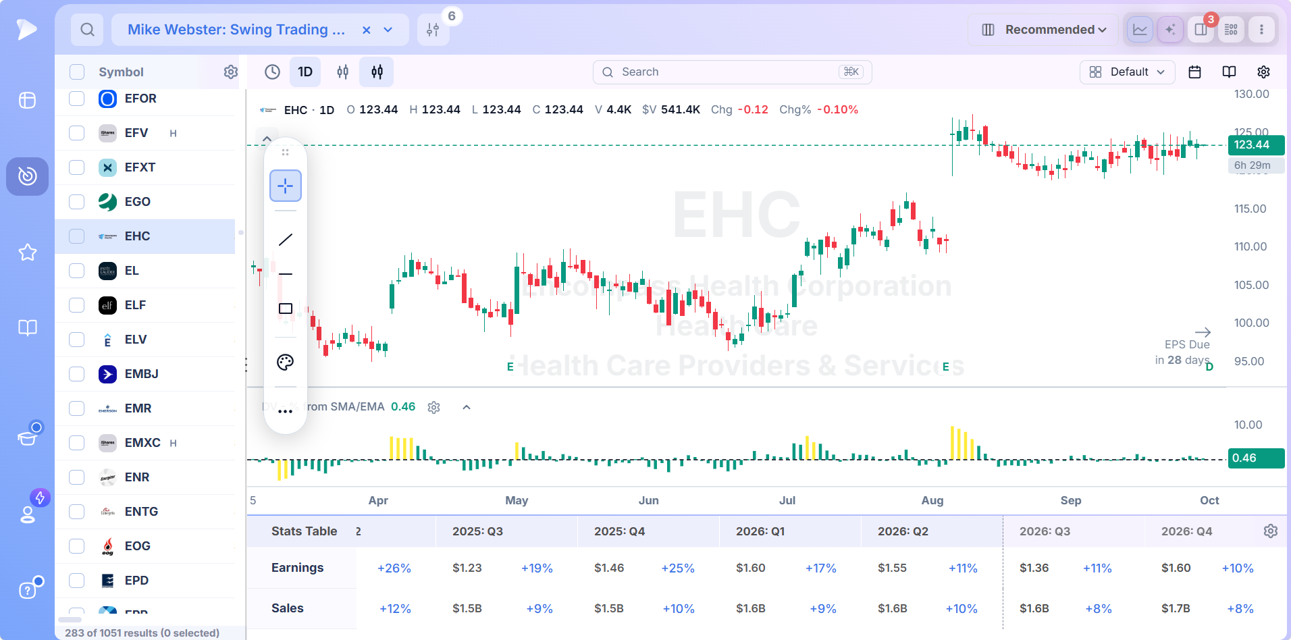This screenshot has width=1291, height=640.
Task: Select the horizontal line drawing tool
Action: pyautogui.click(x=286, y=274)
